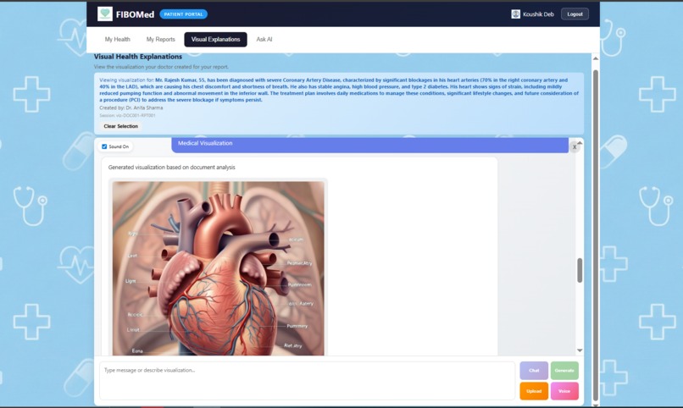Open the My Health tab
683x408 pixels.
coord(117,39)
